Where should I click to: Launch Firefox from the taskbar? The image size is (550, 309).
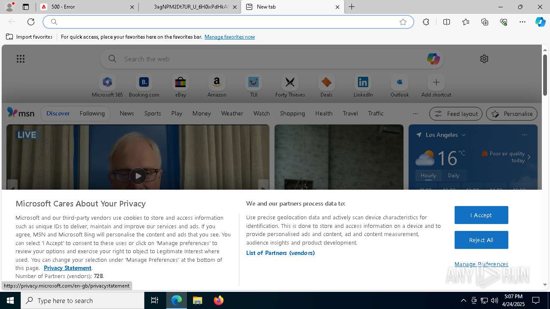click(219, 300)
